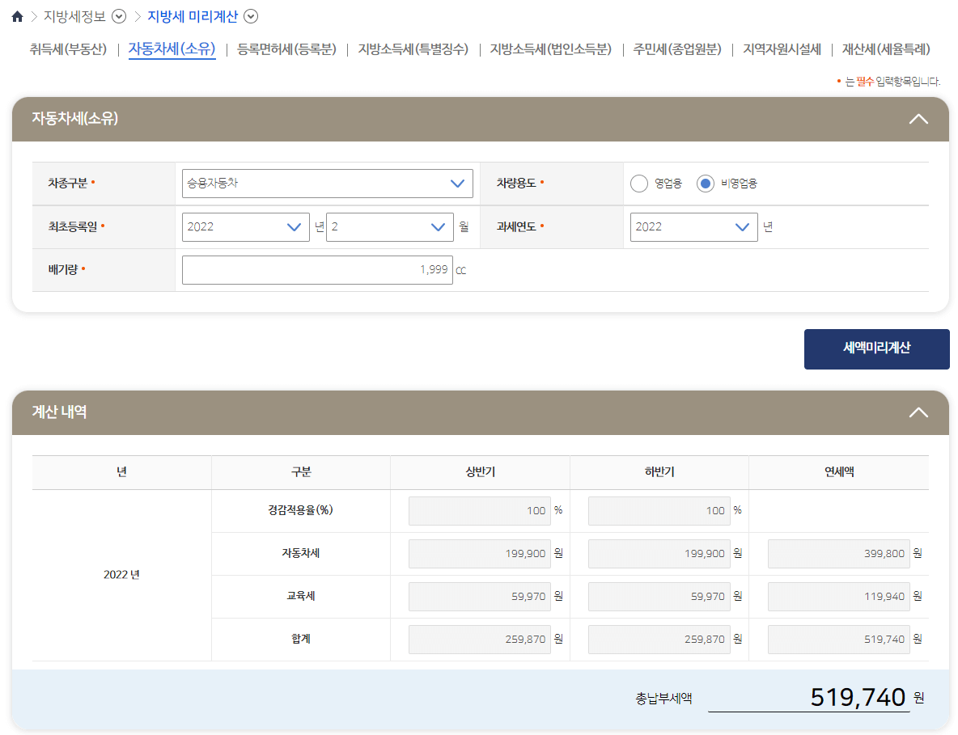Click 하반기 교육세 value 59,970
Screen dimensions: 958x735
[659, 597]
